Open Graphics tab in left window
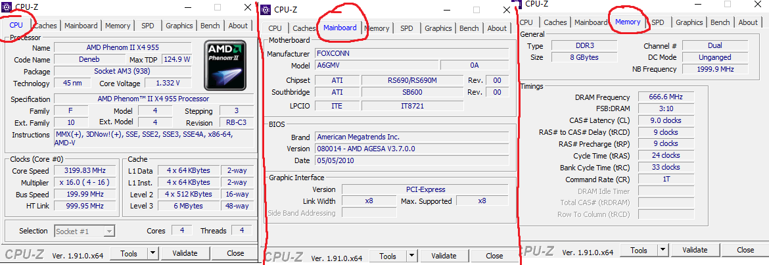The width and height of the screenshot is (769, 265). [179, 26]
